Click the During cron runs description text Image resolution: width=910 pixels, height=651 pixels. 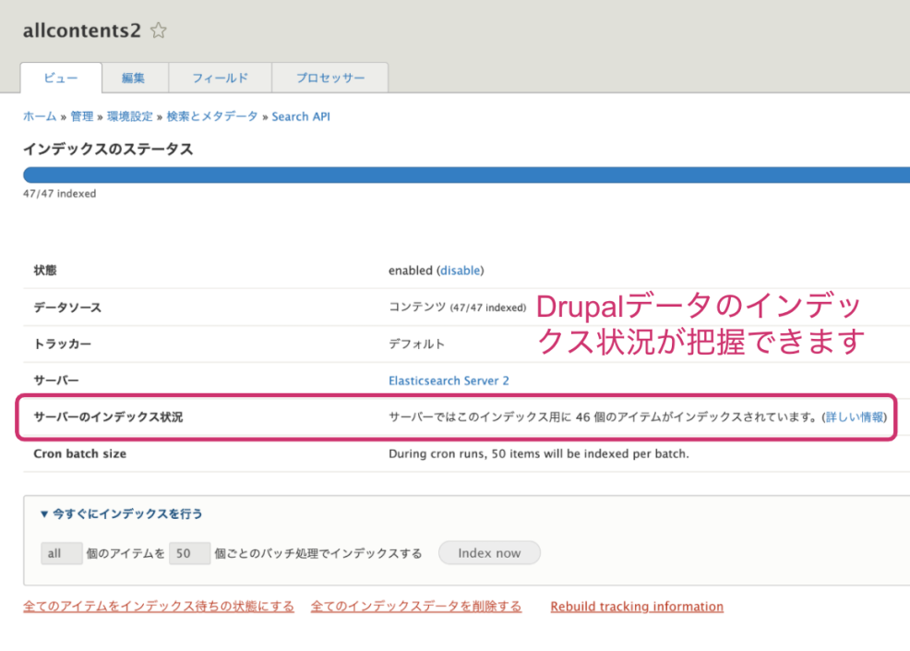pyautogui.click(x=539, y=454)
